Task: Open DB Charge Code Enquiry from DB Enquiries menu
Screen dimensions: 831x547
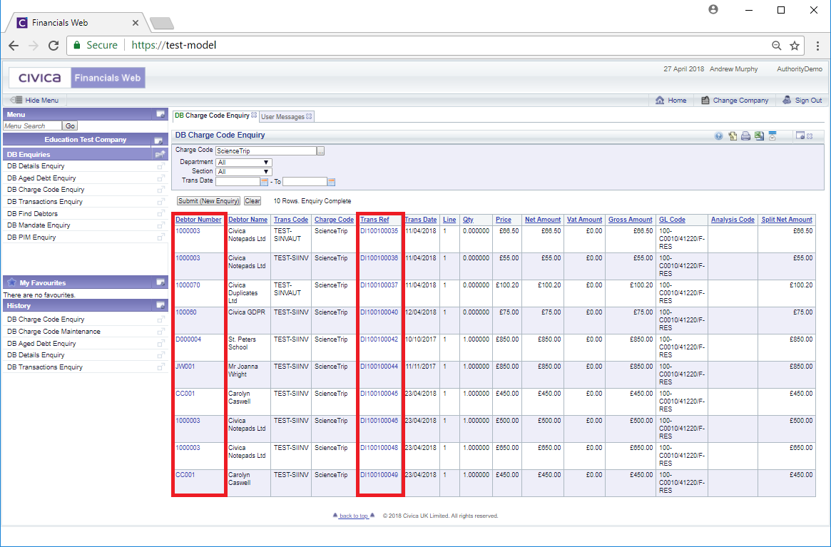Action: [46, 190]
